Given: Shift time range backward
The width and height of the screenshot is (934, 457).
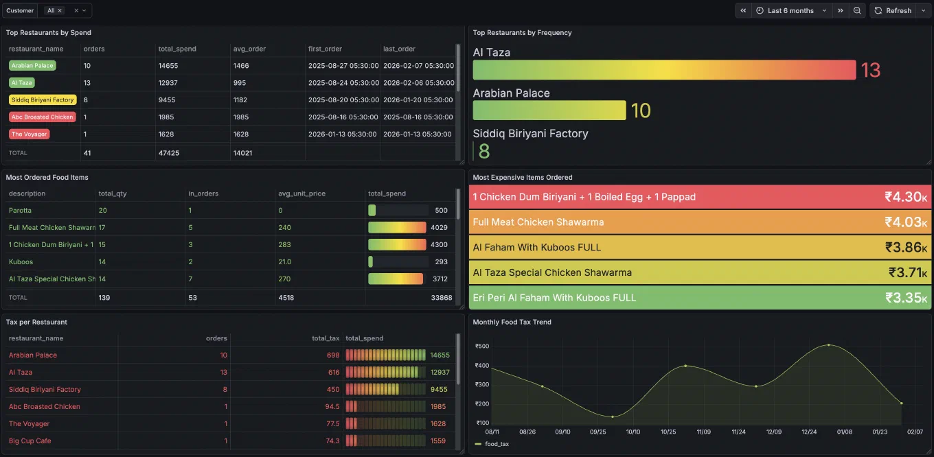Looking at the screenshot, I should [743, 10].
